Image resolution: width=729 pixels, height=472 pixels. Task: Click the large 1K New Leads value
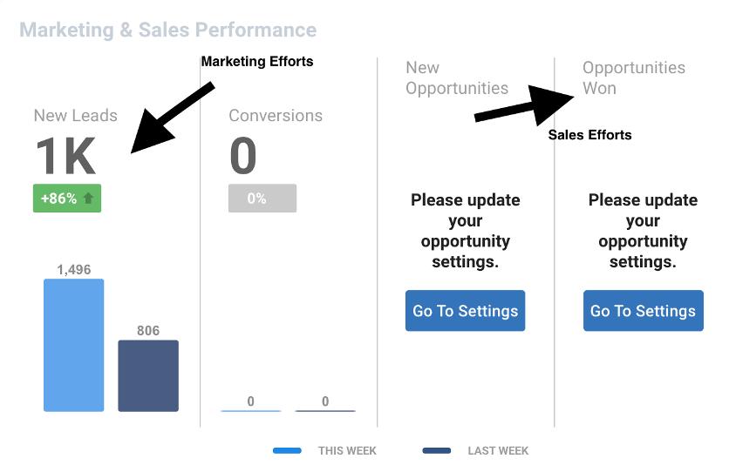coord(65,157)
